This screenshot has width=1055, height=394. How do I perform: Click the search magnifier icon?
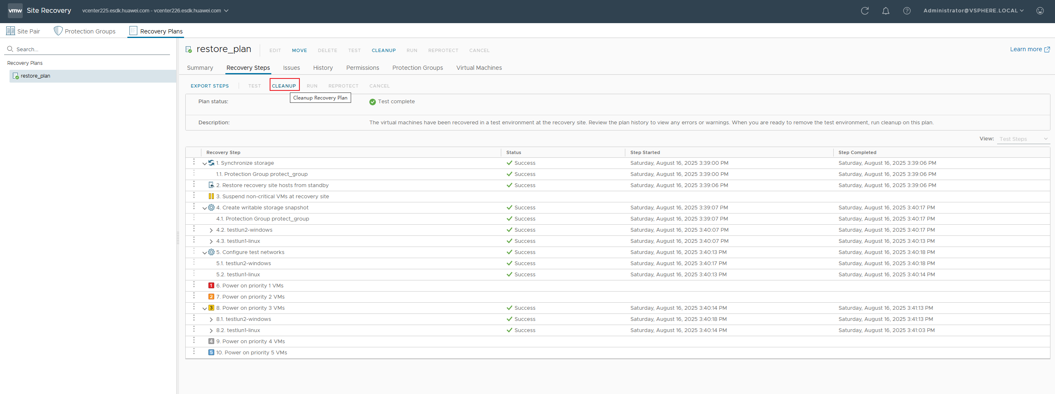click(x=10, y=49)
